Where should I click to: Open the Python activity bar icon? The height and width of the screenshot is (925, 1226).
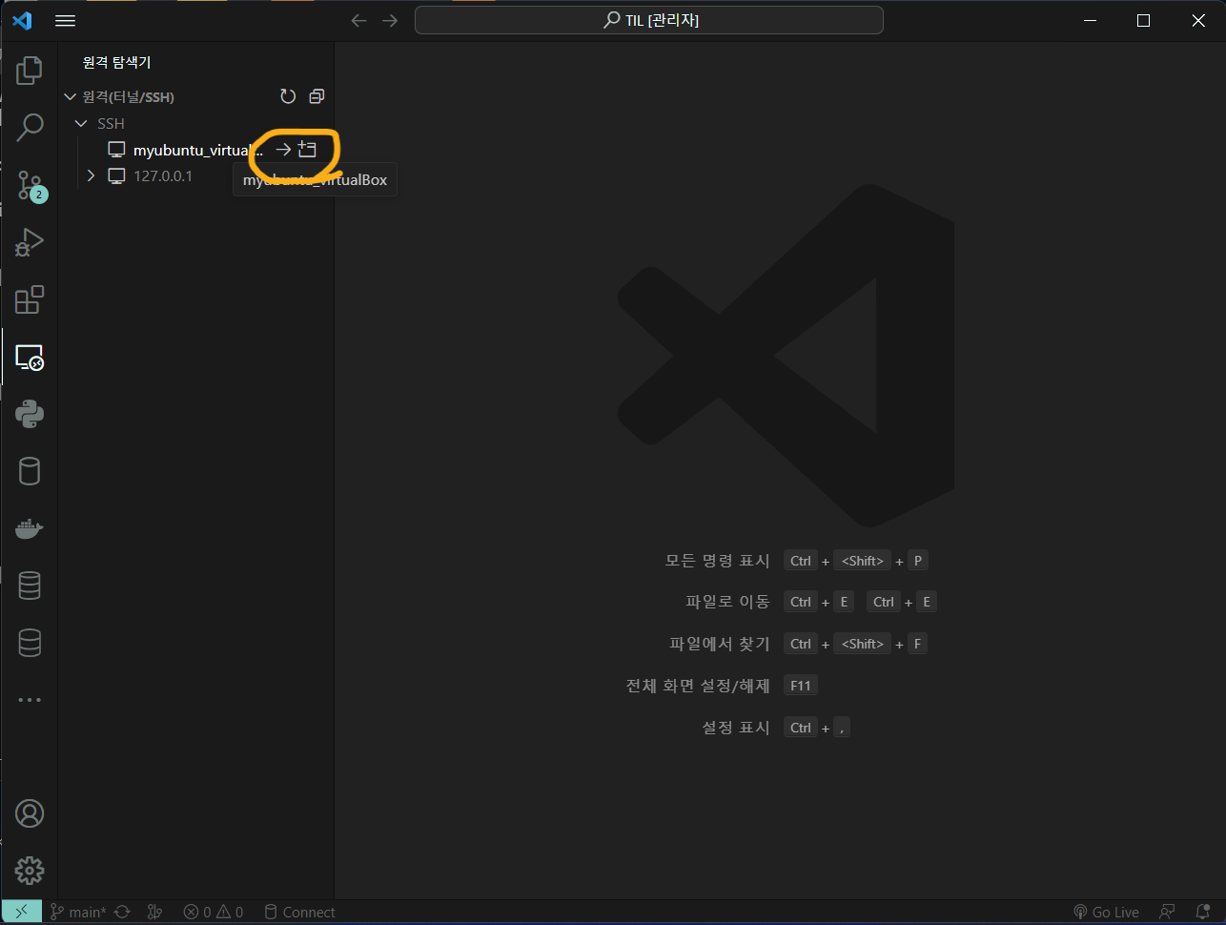(30, 414)
